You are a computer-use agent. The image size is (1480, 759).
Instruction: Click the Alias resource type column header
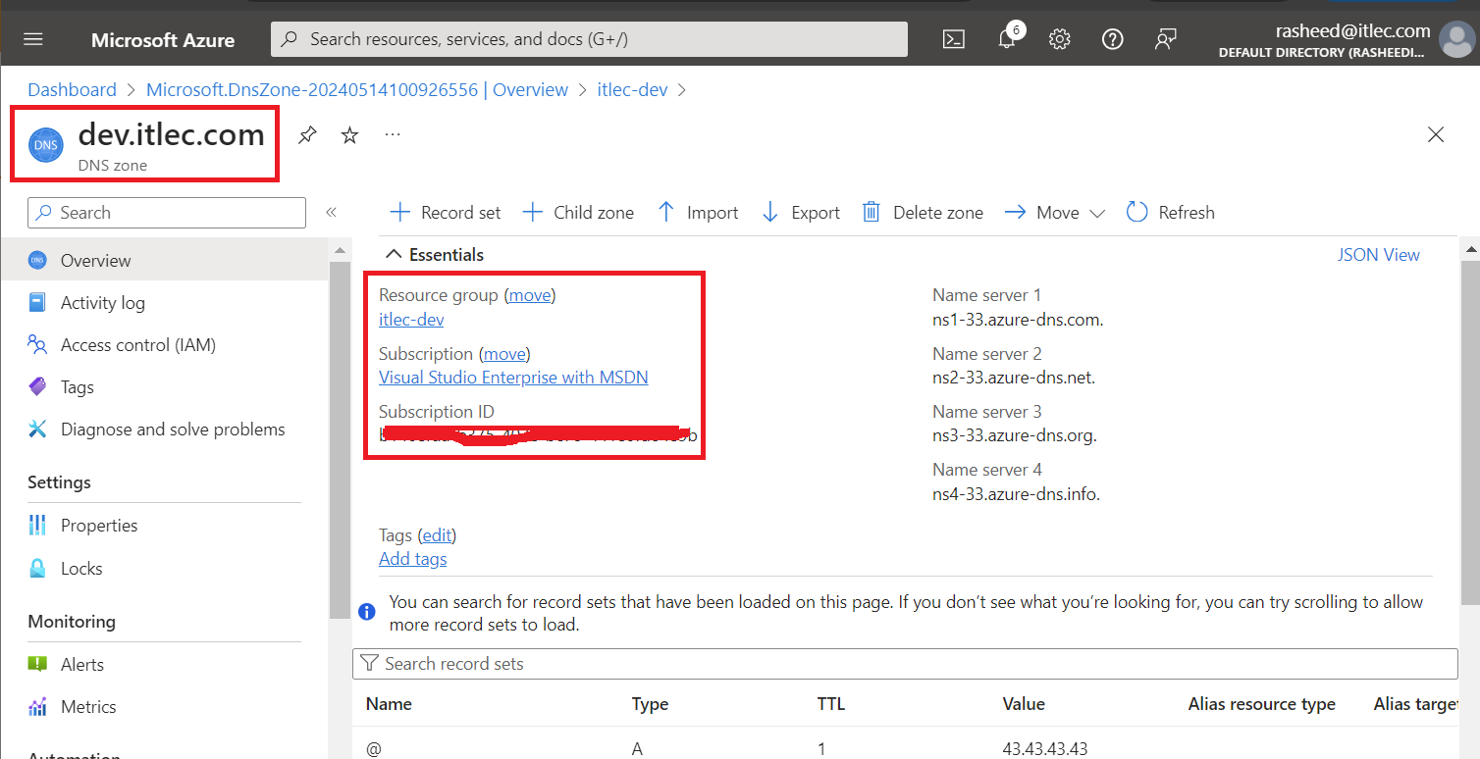click(1261, 704)
